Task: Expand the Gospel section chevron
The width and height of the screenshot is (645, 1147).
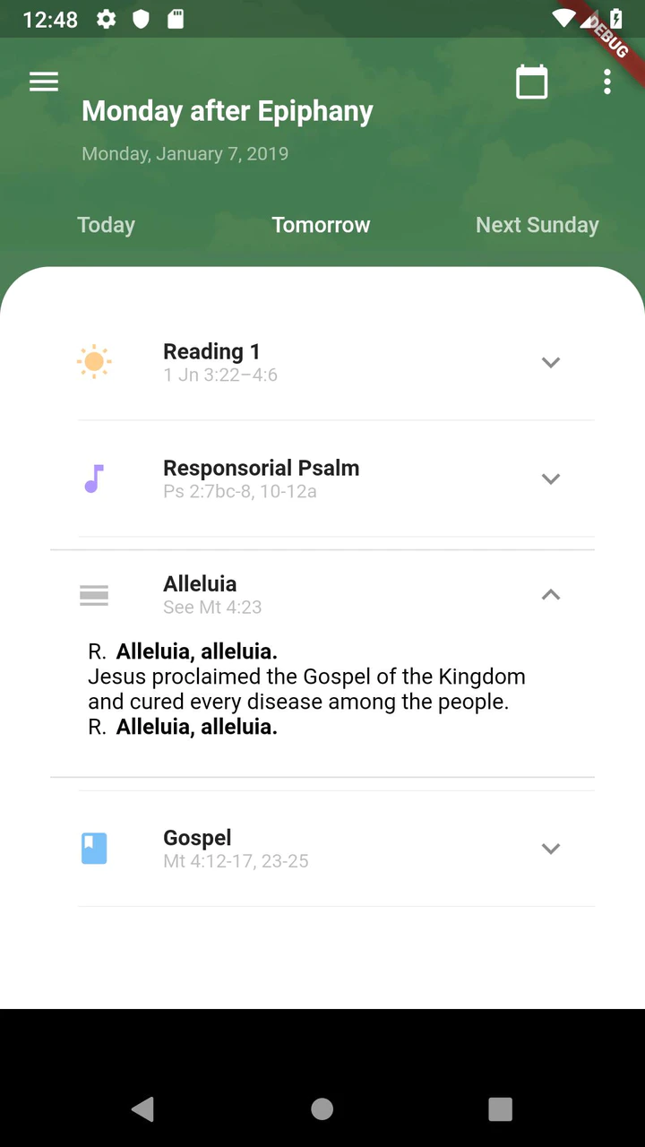Action: click(551, 849)
